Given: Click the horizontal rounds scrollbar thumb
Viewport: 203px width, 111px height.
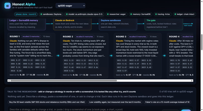Looking at the screenshot, I should (63, 81).
